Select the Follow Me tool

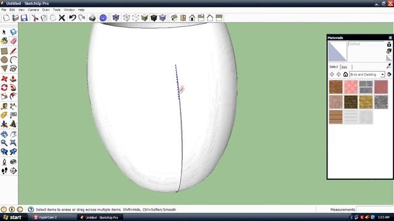[13, 87]
